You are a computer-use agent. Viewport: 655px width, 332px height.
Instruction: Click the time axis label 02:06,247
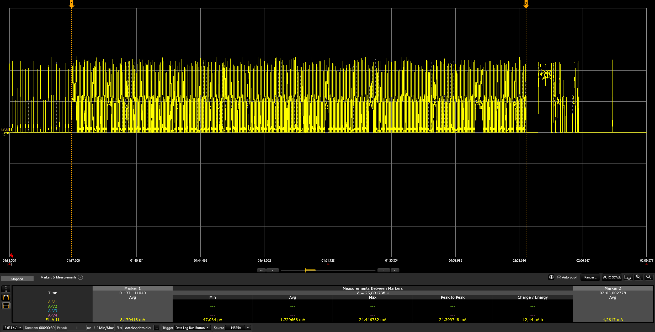pos(583,261)
